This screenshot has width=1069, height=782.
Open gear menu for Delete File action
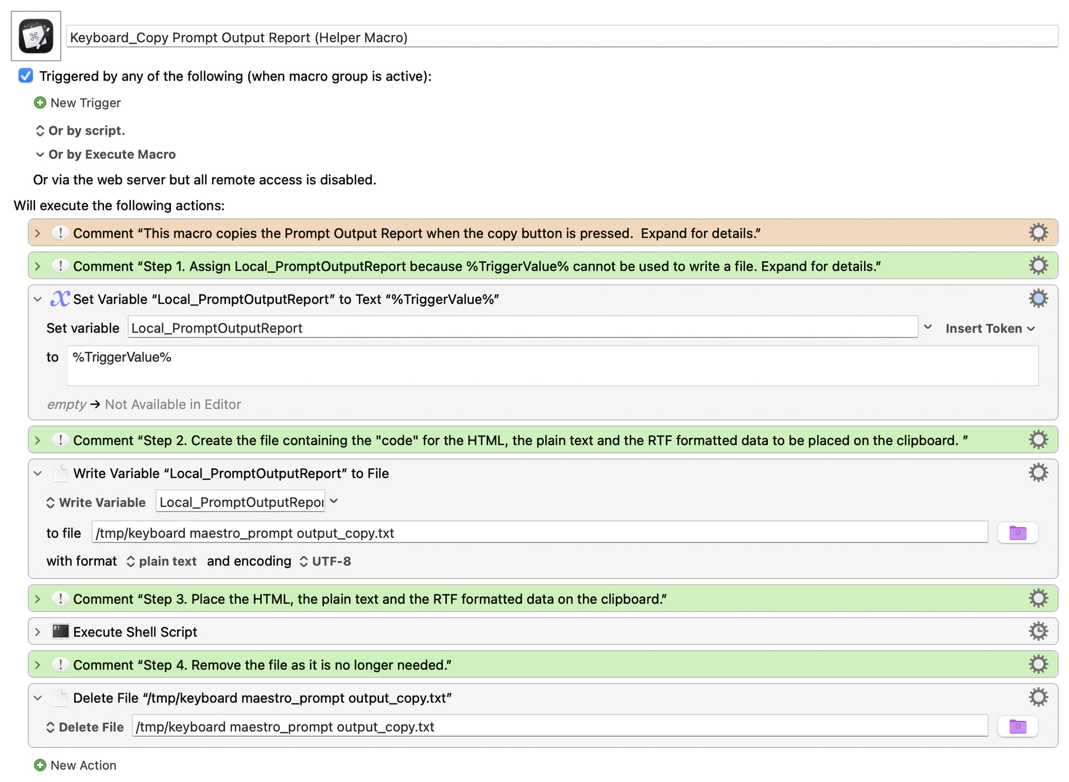(1038, 697)
